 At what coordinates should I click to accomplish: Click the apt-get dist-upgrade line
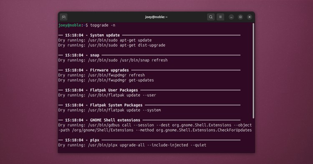[112, 45]
